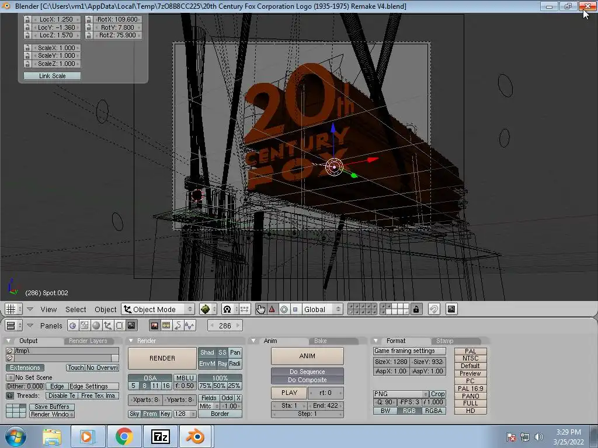Select the translate manipulator triangle icon
Image resolution: width=598 pixels, height=448 pixels.
(x=272, y=309)
